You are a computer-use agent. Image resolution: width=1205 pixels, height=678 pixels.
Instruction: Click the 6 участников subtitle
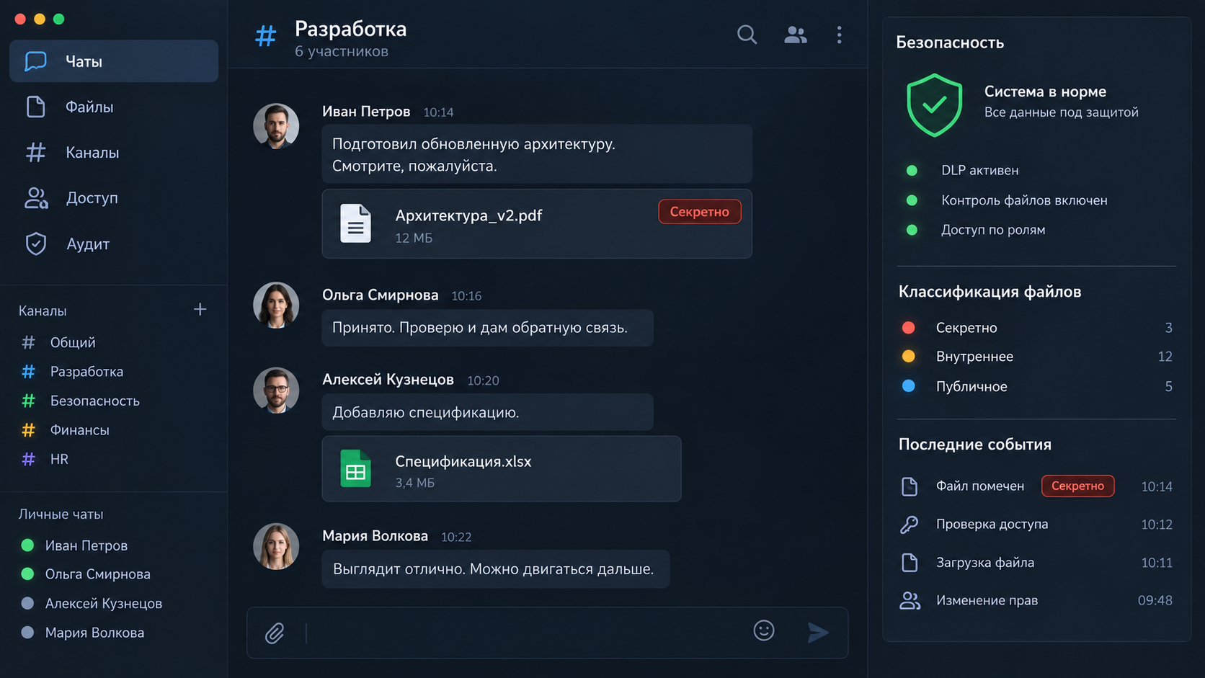(342, 51)
